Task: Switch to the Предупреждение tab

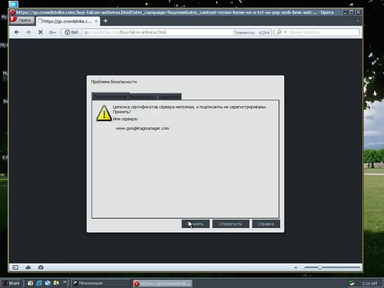Action: [110, 97]
